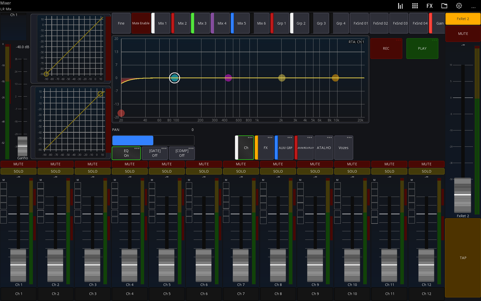The width and height of the screenshot is (481, 301).
Task: Open the grid layout icon
Action: tap(415, 6)
